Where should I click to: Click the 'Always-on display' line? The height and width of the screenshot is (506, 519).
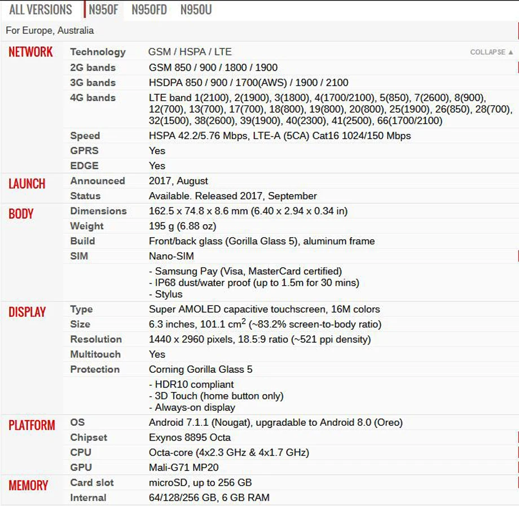(192, 408)
